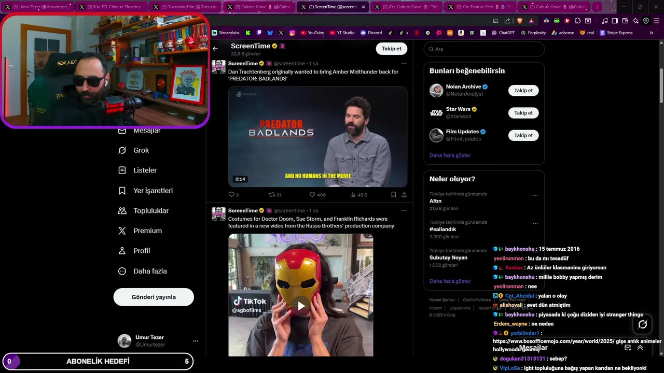The image size is (664, 373).
Task: Open the Perplexity bookmark
Action: coord(533,33)
